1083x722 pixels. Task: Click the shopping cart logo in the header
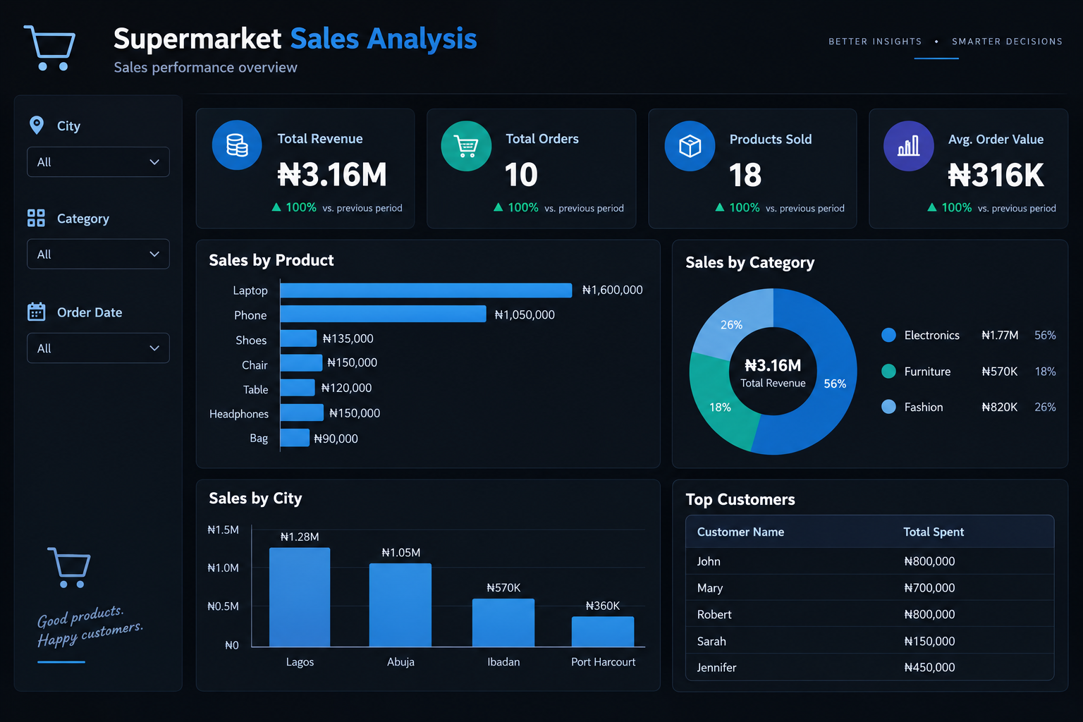tap(49, 48)
